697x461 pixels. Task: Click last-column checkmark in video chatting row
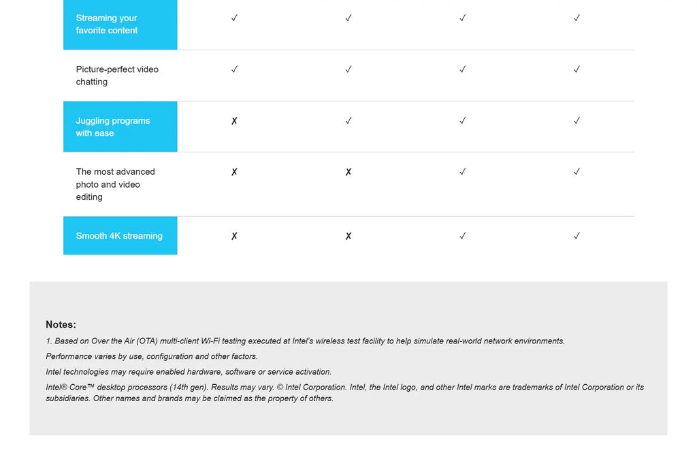click(577, 69)
